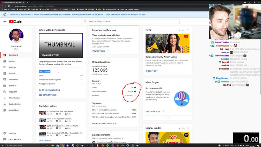Open the hamburger menu beside the Studio logo
Screen dimensions: 261x147
pos(5,21)
